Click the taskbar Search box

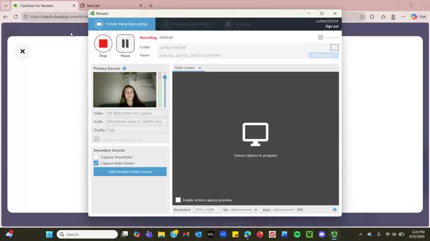click(87, 235)
